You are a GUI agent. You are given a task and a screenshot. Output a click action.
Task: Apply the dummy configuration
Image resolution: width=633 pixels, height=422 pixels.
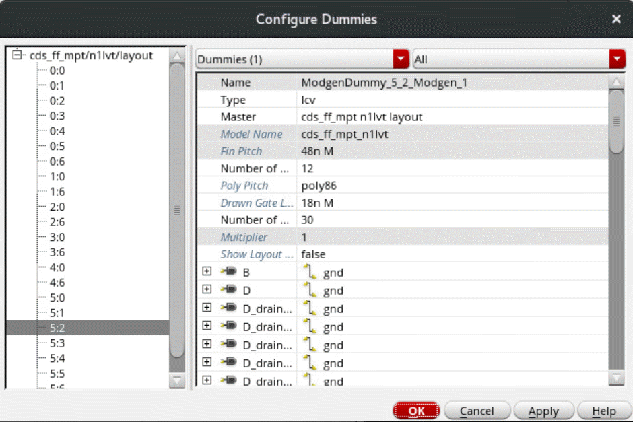[543, 411]
